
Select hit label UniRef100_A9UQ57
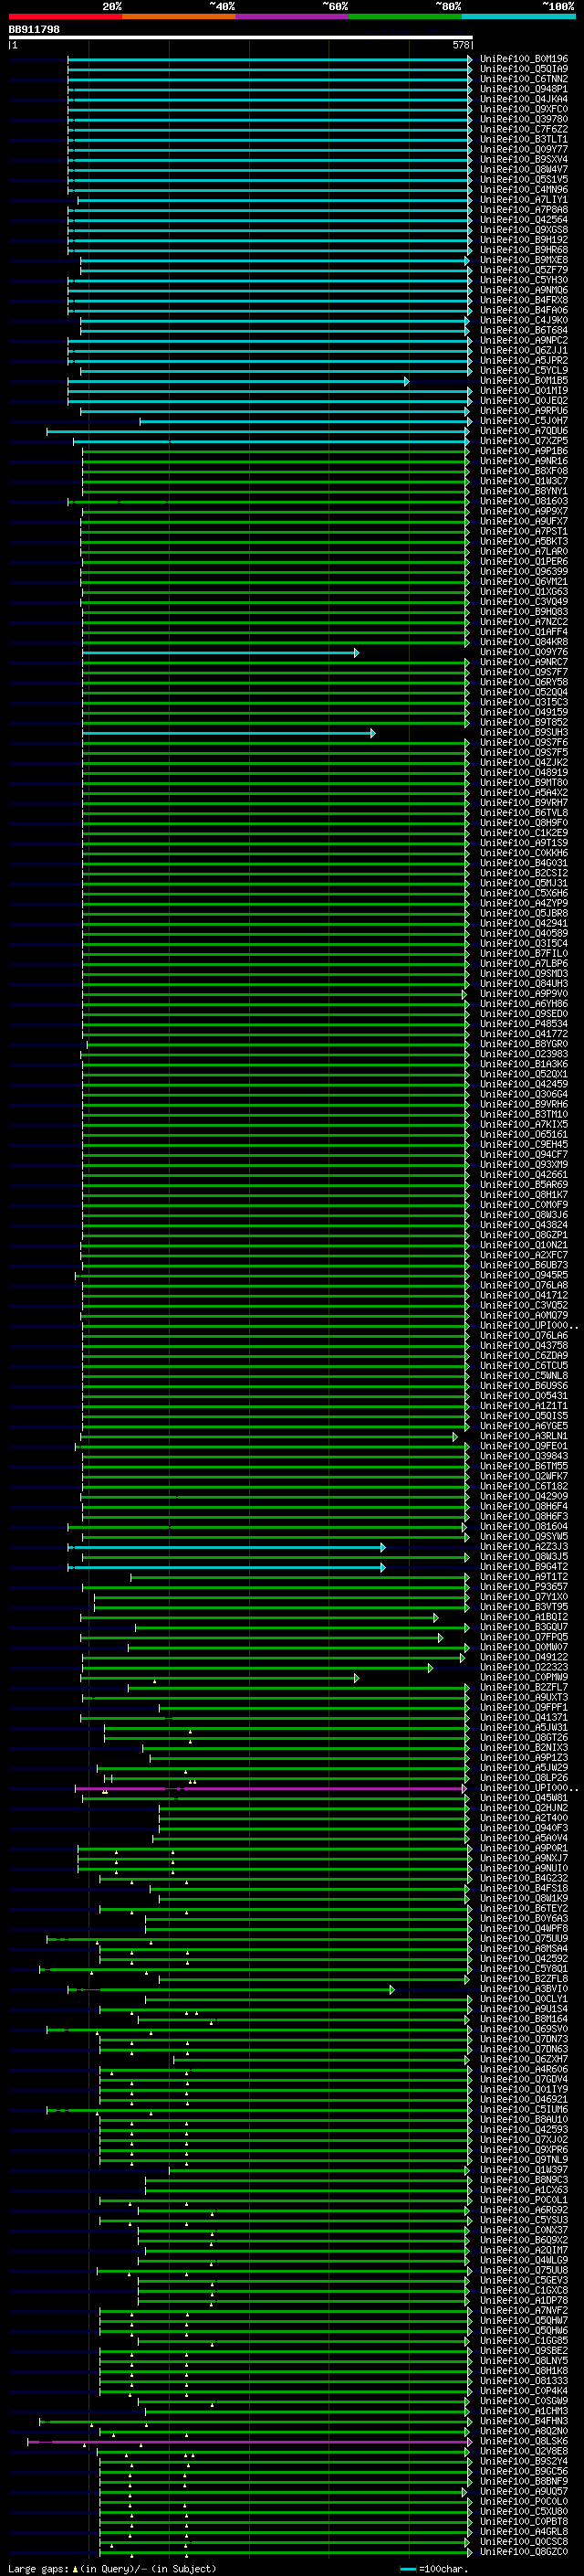click(524, 2491)
